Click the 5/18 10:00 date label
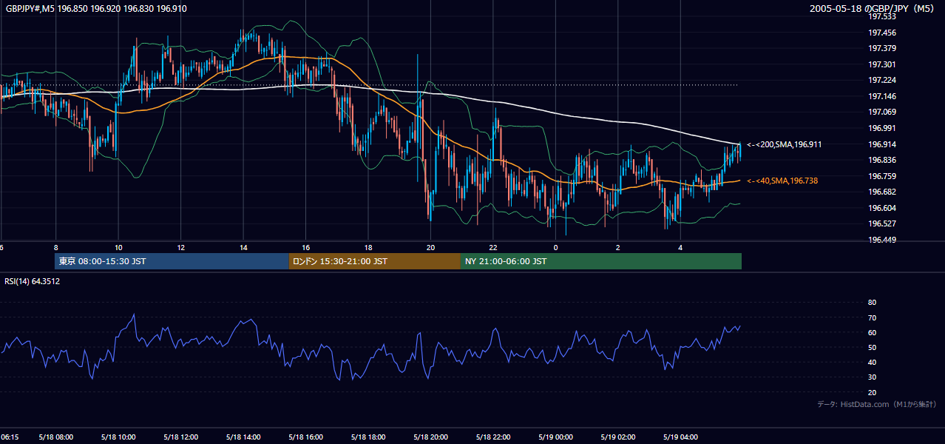 [x=118, y=437]
